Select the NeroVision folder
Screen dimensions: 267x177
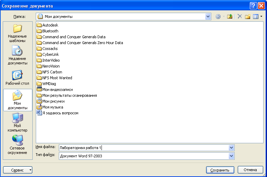click(48, 66)
